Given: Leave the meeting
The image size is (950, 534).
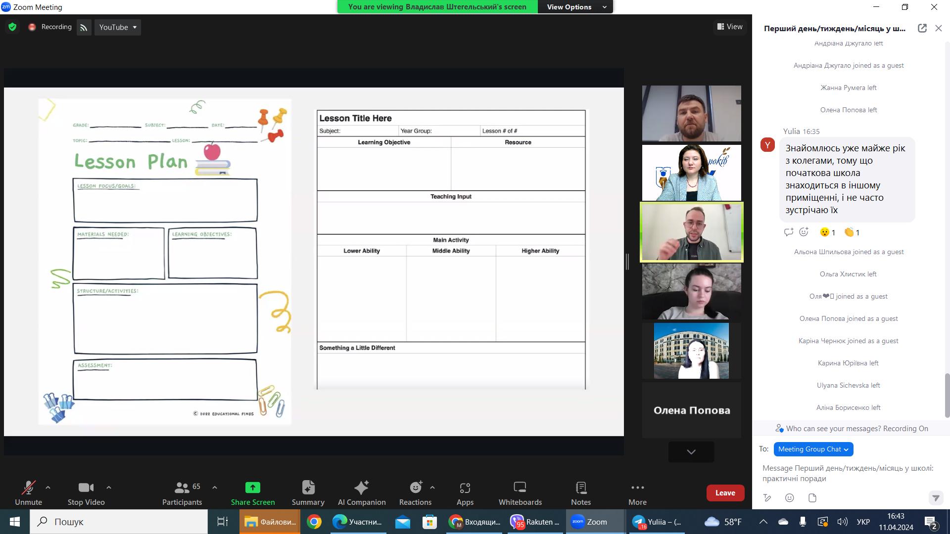Looking at the screenshot, I should [x=725, y=493].
